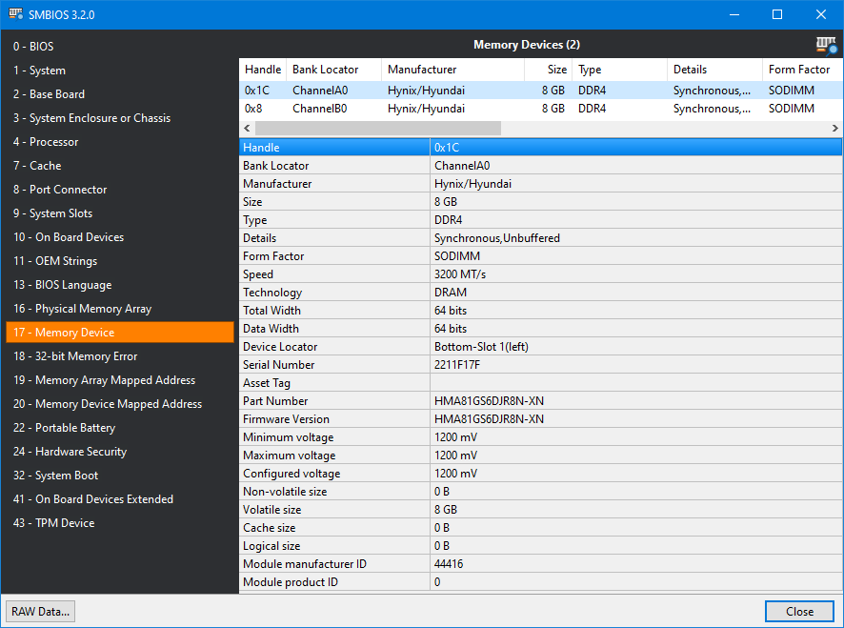
Task: Click the Volatile size value 8 GB
Action: coord(446,510)
